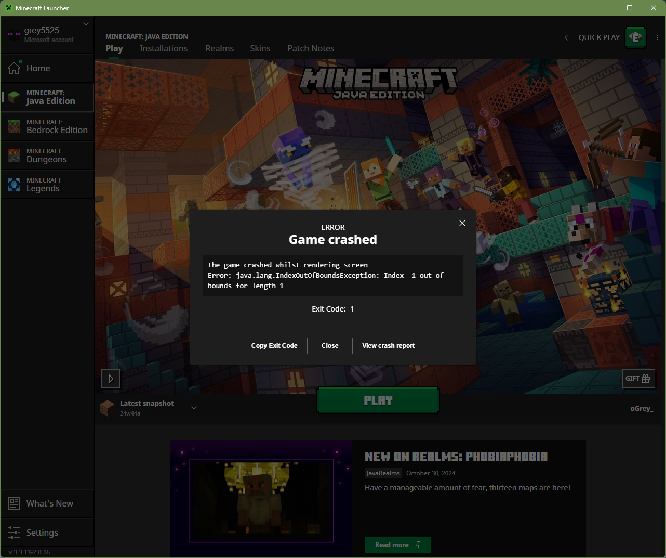The width and height of the screenshot is (666, 558).
Task: Select Minecraft Bedrock Edition in sidebar
Action: point(47,126)
